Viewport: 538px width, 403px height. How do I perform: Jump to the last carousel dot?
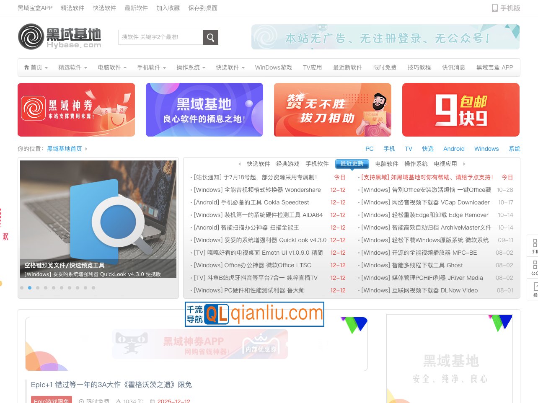click(93, 288)
